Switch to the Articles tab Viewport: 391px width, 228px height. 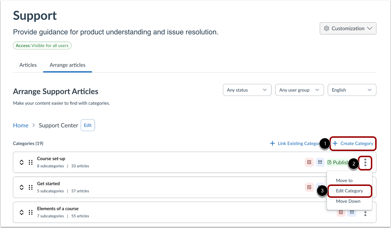28,65
